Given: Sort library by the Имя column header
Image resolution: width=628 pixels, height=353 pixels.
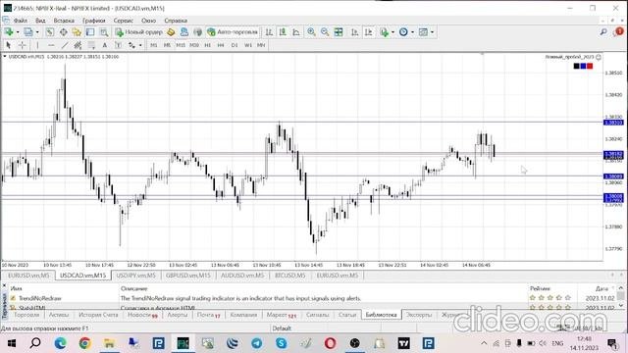Looking at the screenshot, I should (17, 288).
